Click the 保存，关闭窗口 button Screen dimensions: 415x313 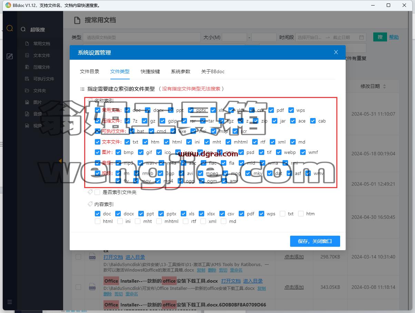315,241
